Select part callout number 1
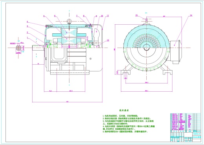Viewport: 204px width, 145px height. point(27,38)
